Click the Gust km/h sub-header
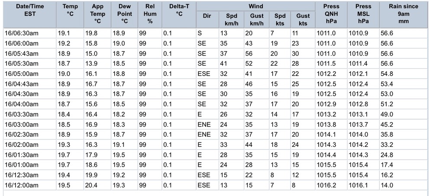This screenshot has height=196, width=433. click(x=257, y=19)
